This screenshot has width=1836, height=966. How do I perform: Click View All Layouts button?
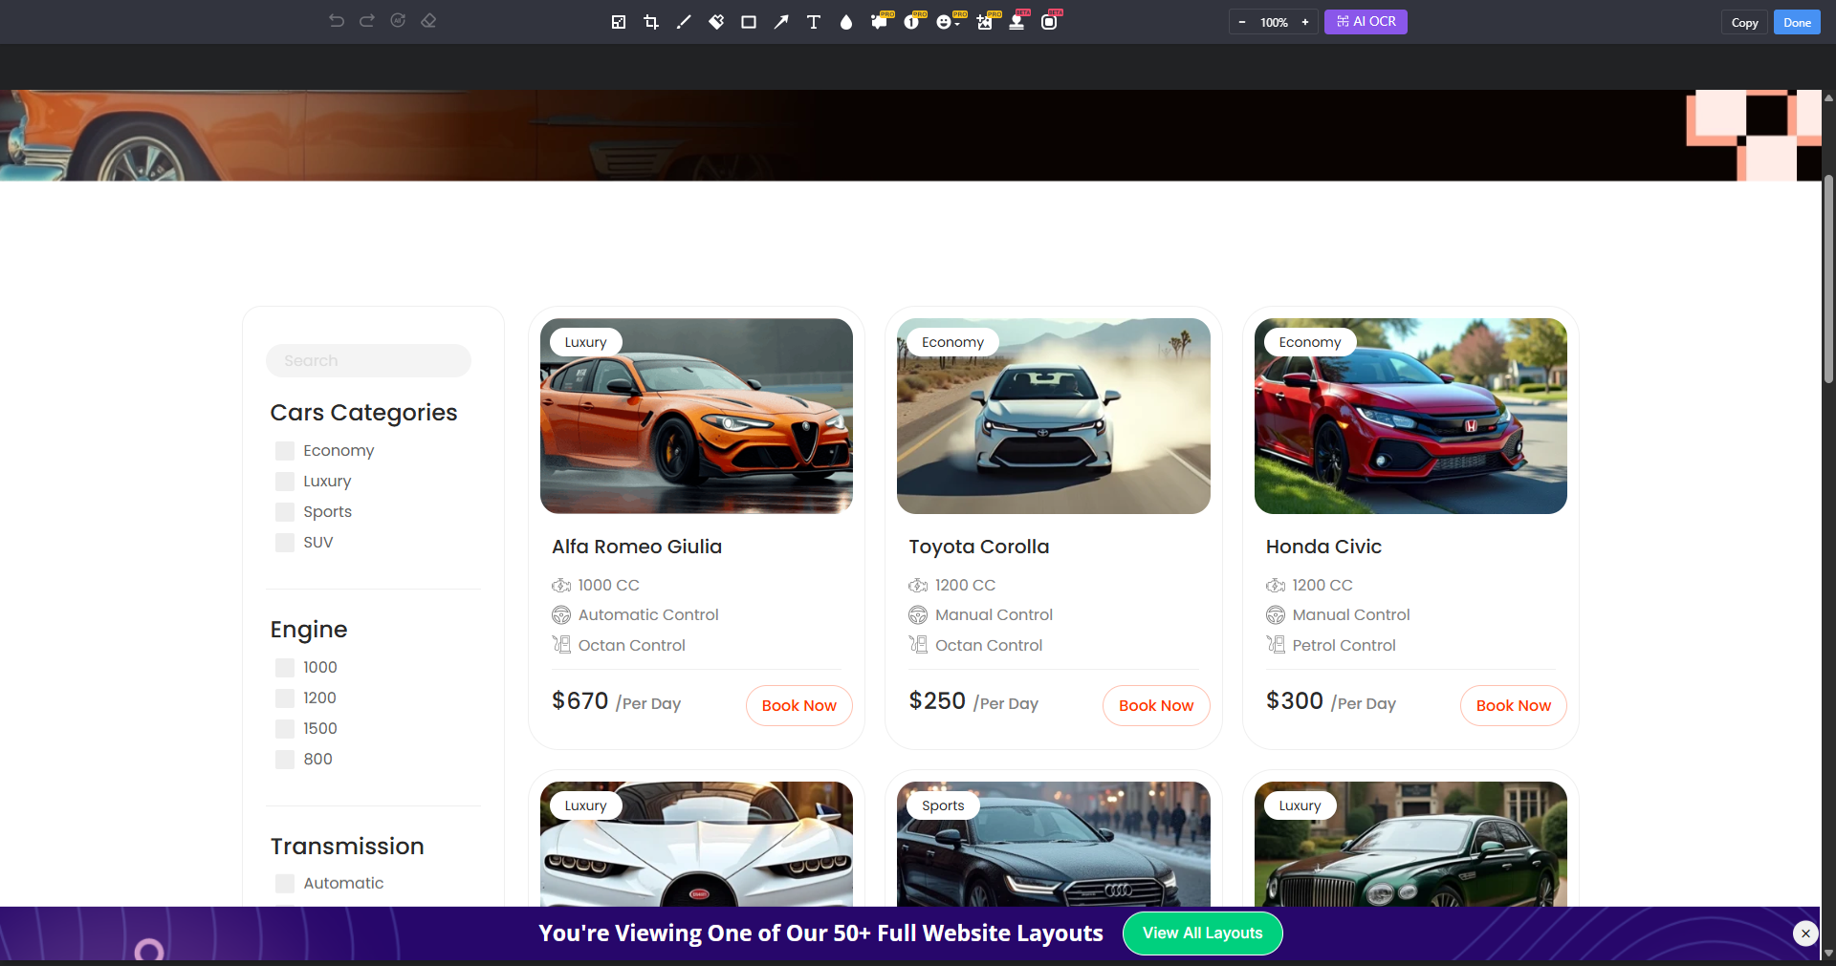click(1202, 934)
